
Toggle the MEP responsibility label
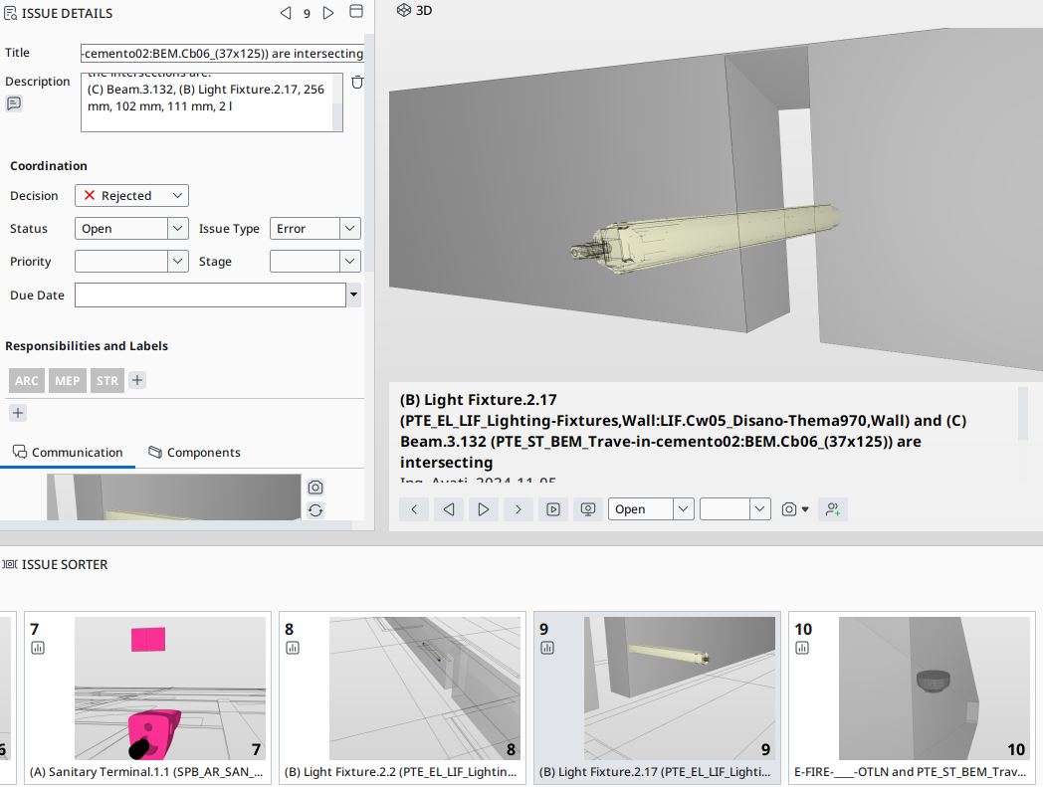[x=68, y=381]
